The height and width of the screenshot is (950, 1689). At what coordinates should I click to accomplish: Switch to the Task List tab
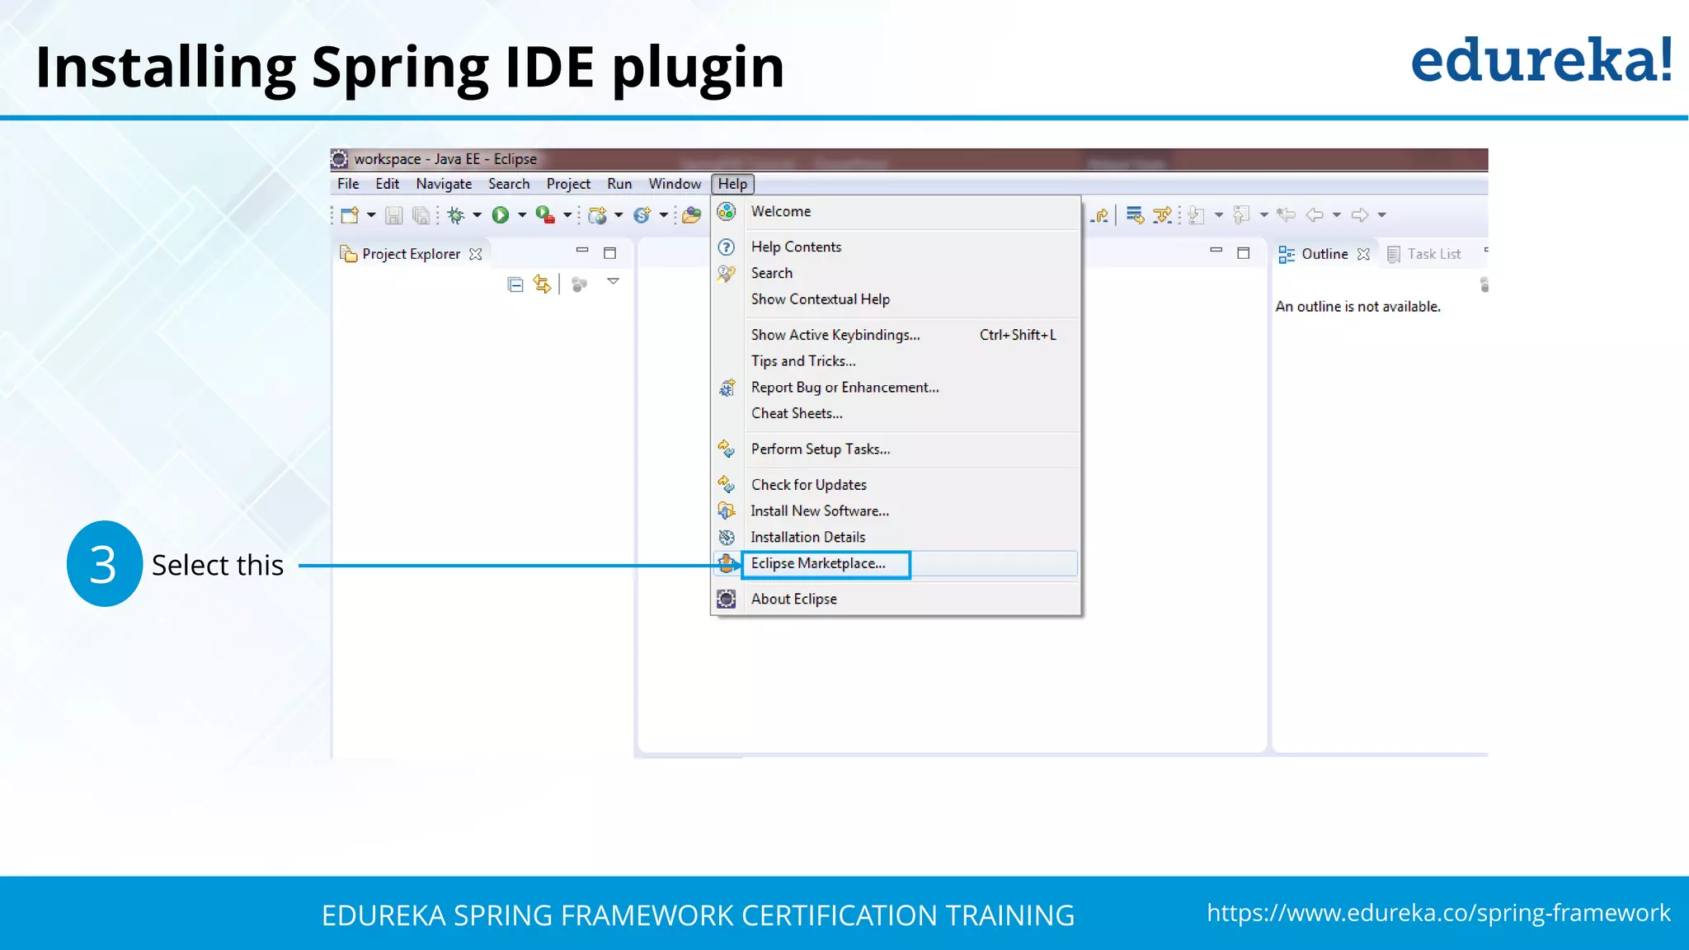1424,254
